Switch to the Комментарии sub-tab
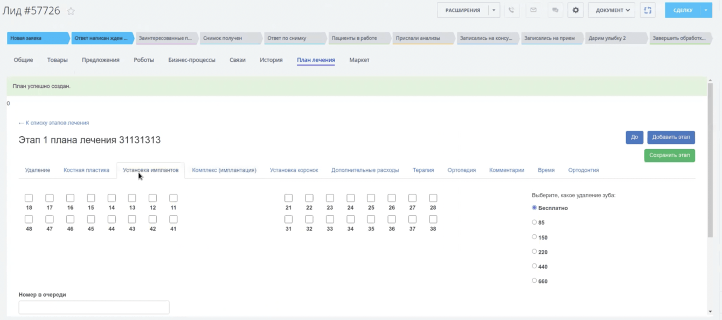The width and height of the screenshot is (722, 320). pos(506,170)
